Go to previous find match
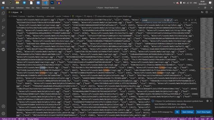This screenshot has width=214, height=120. 186,20
